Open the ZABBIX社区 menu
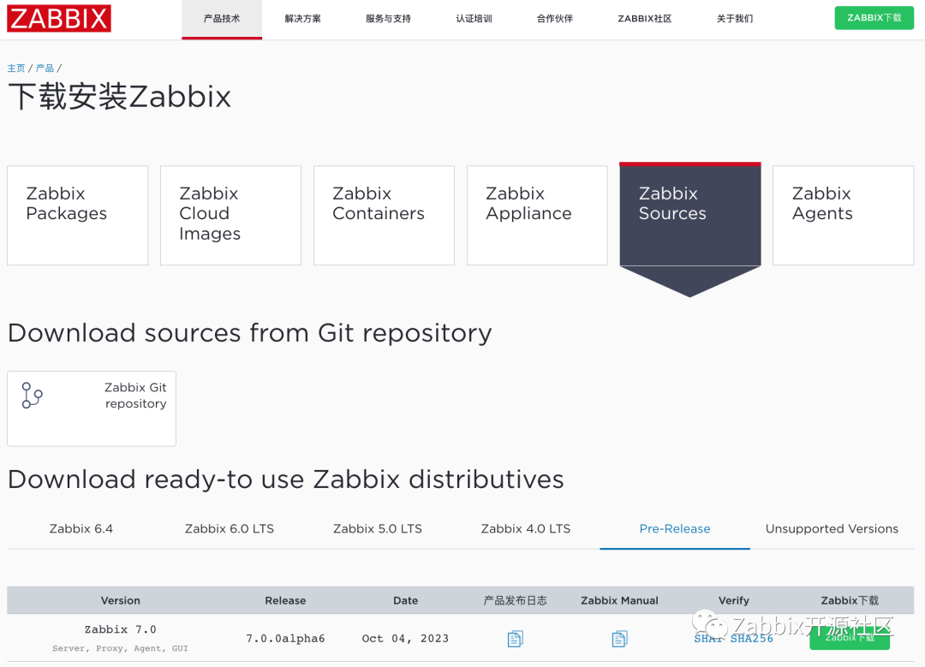925x667 pixels. pos(644,18)
